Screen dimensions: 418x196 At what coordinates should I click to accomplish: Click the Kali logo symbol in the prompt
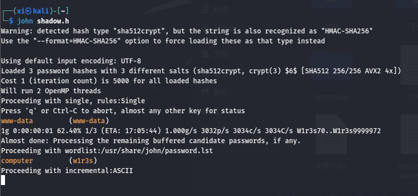click(28, 11)
